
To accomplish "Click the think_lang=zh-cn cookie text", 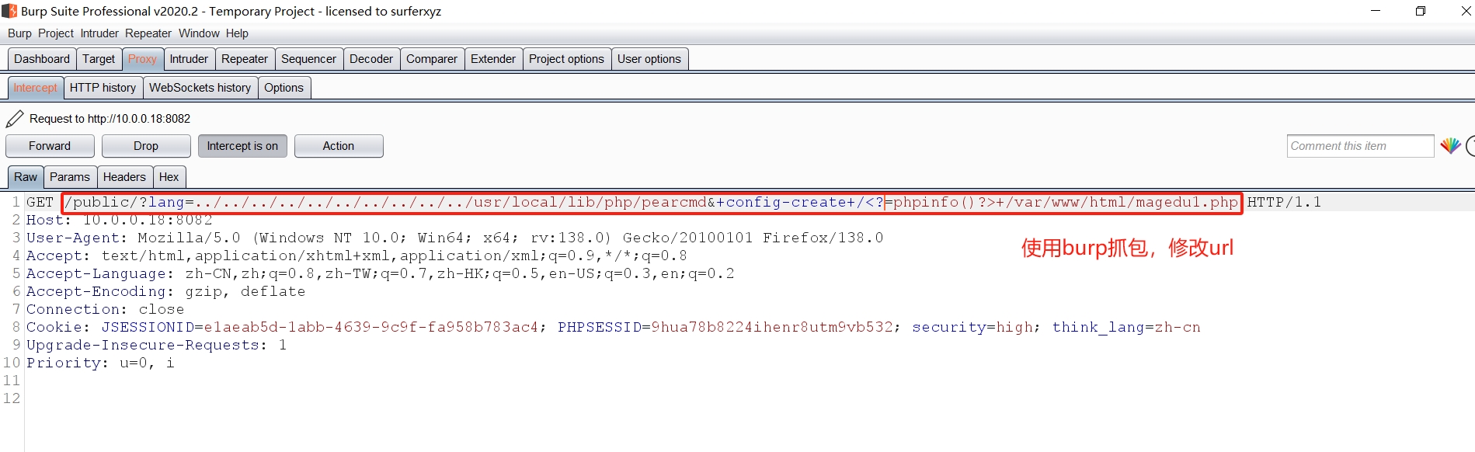I will (1126, 327).
